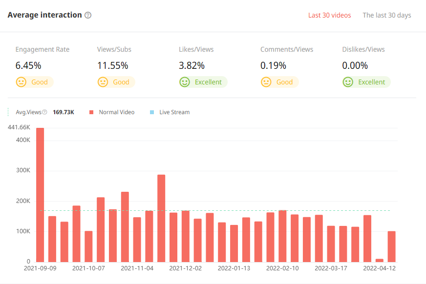This screenshot has width=426, height=284.
Task: Click the 2022-04-12 bar in chart
Action: coord(392,246)
